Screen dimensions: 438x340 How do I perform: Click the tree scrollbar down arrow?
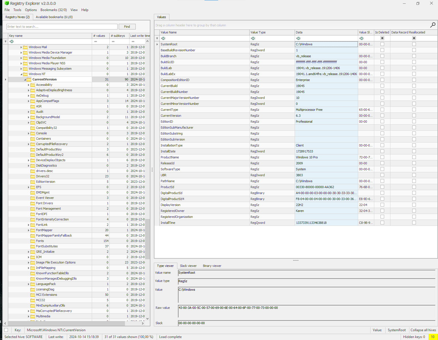[x=147, y=319]
